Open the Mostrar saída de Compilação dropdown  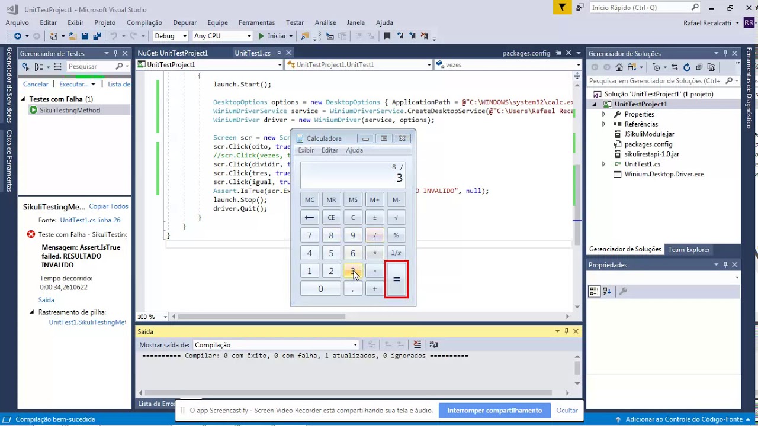pyautogui.click(x=276, y=344)
